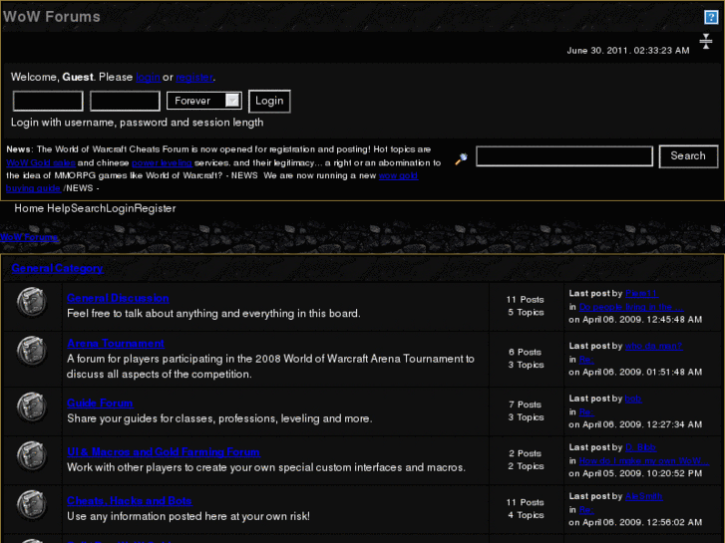View profile of last poster D. Bibb

point(641,447)
